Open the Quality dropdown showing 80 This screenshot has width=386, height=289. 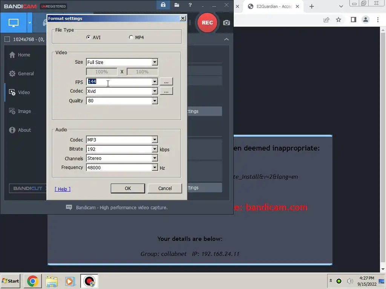coord(155,101)
